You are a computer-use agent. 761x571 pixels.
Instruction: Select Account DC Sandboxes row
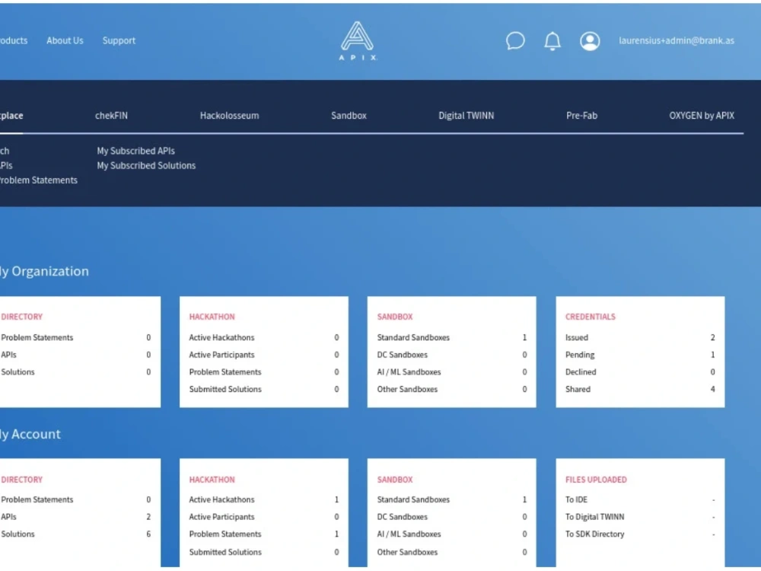tap(452, 517)
